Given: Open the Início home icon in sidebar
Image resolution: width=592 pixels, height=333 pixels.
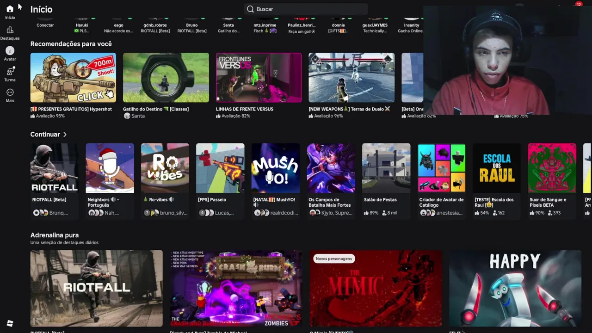Looking at the screenshot, I should click(10, 9).
